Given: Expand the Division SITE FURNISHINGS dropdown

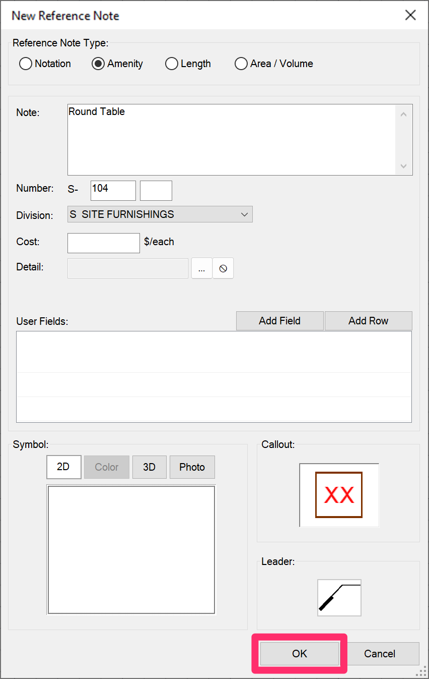Looking at the screenshot, I should (x=160, y=214).
